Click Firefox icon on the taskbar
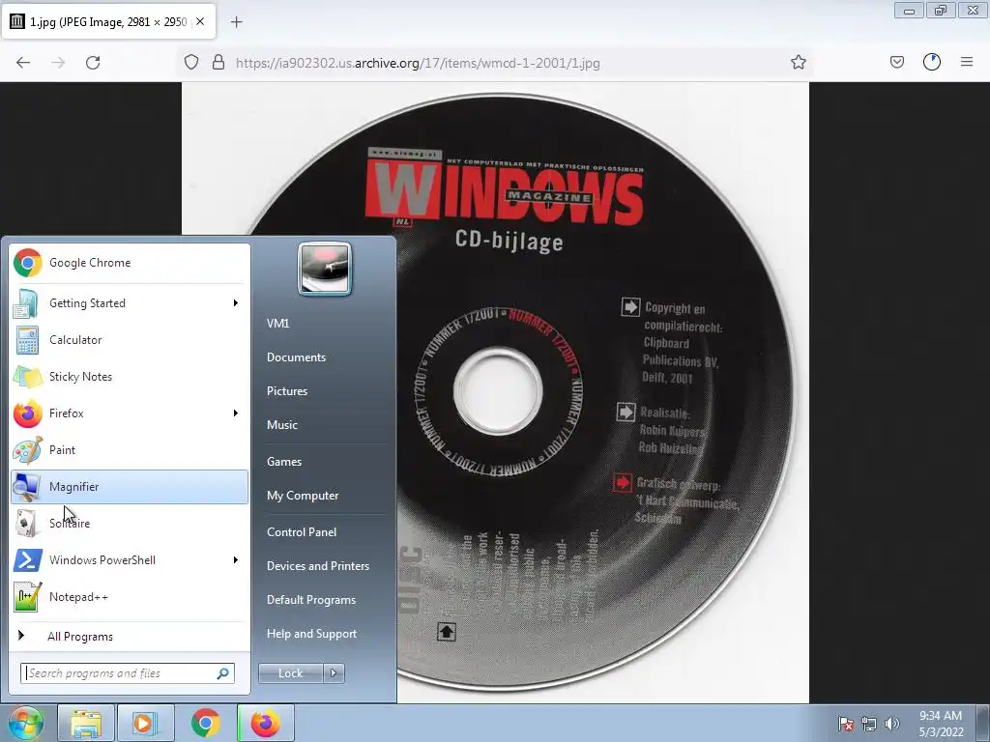Image resolution: width=990 pixels, height=742 pixels. [x=265, y=723]
